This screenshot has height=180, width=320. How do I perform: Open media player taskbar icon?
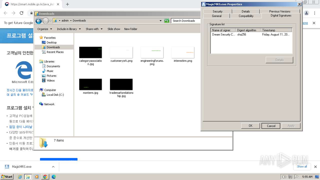(x=37, y=177)
